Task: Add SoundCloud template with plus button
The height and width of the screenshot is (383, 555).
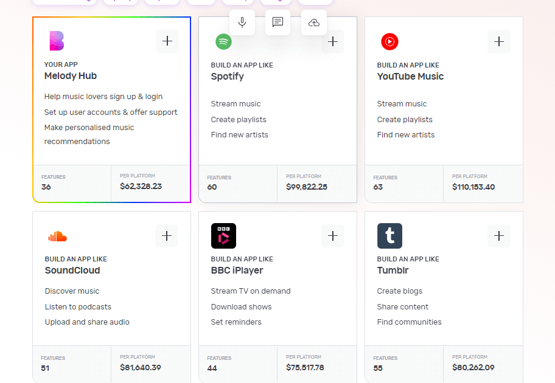Action: tap(167, 236)
